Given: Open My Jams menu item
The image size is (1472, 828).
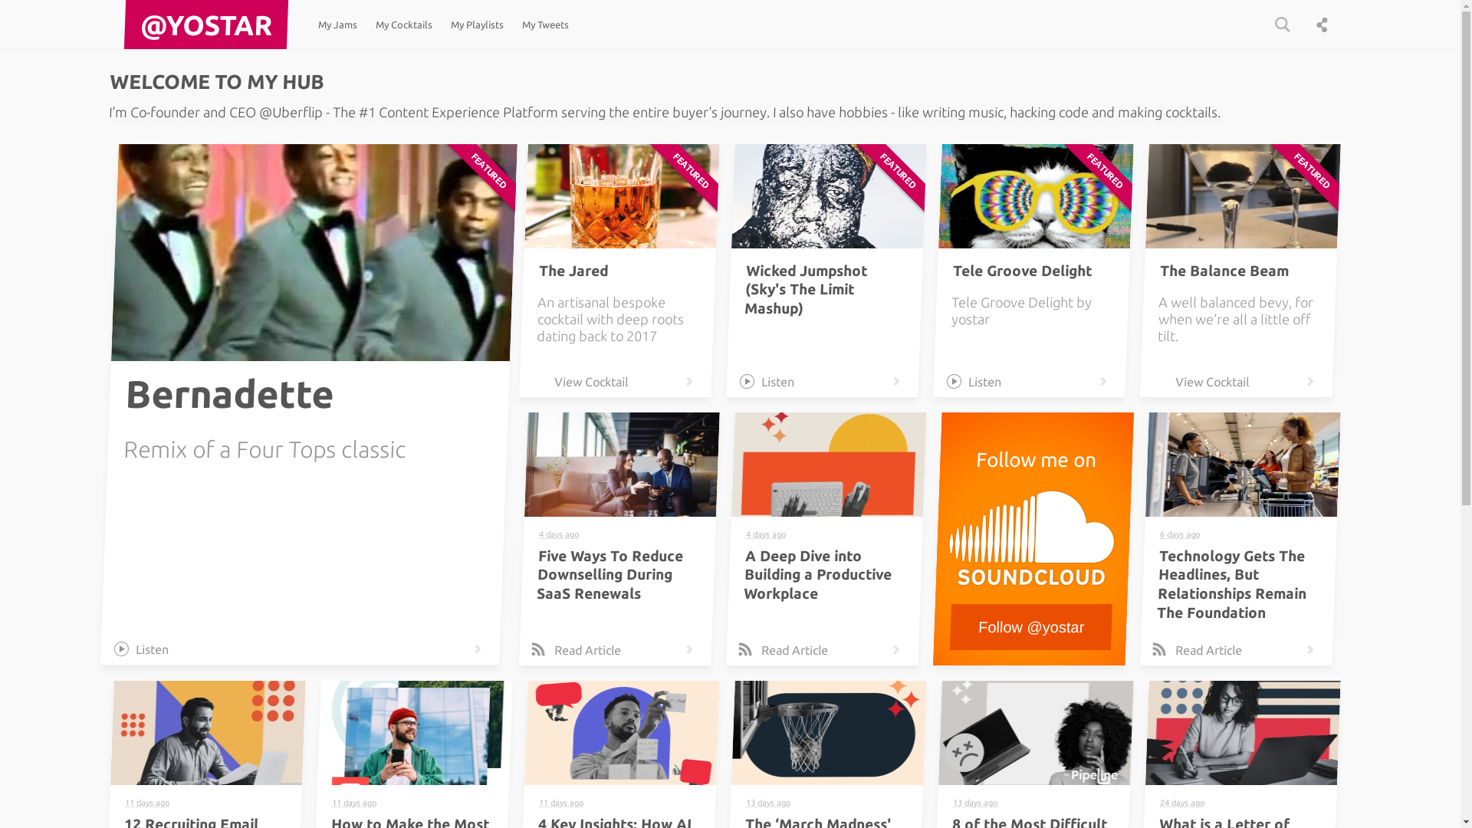Looking at the screenshot, I should click(x=337, y=25).
